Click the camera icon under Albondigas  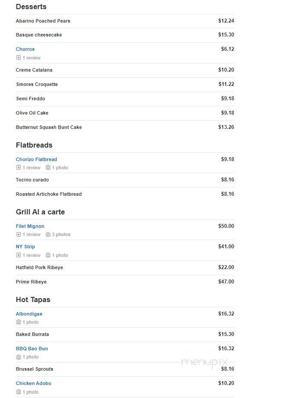[19, 322]
